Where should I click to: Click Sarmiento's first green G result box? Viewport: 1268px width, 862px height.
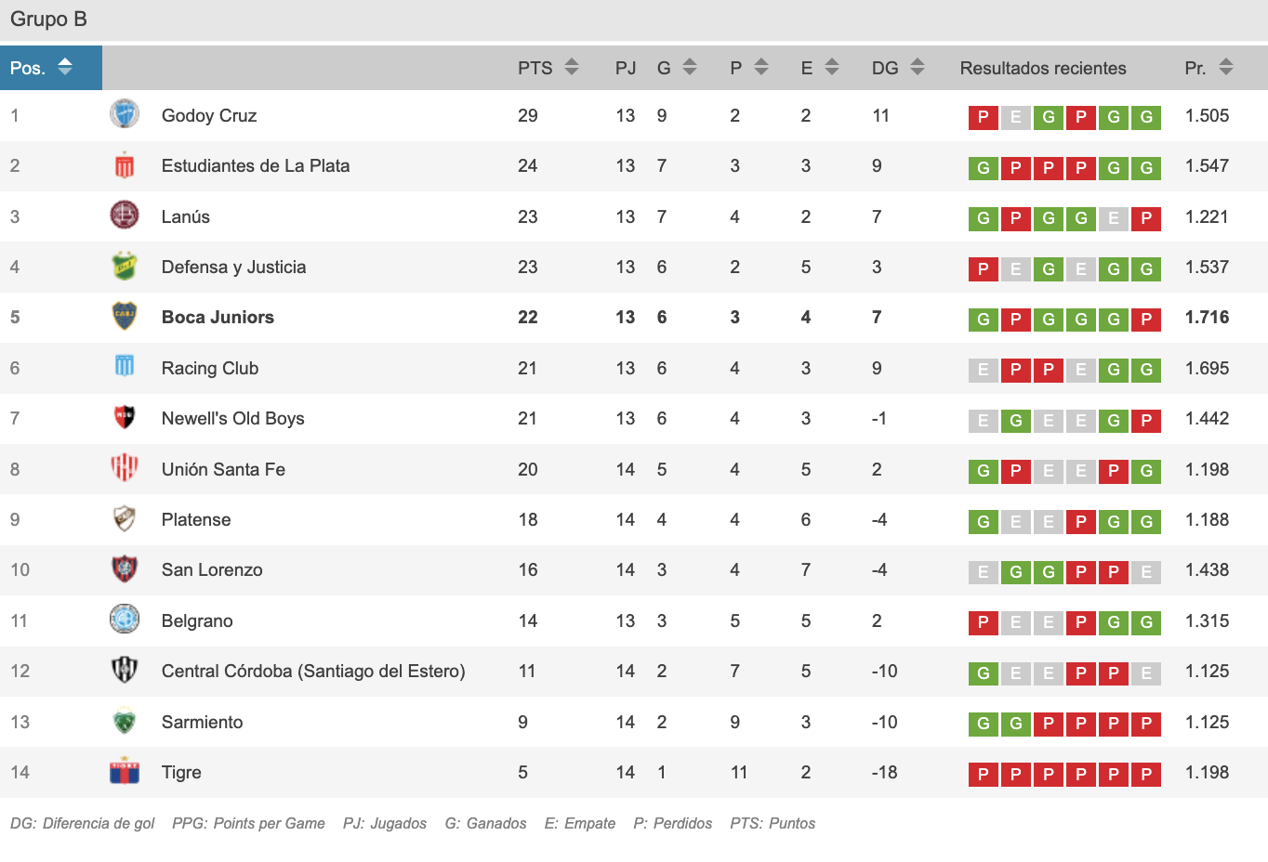click(983, 724)
